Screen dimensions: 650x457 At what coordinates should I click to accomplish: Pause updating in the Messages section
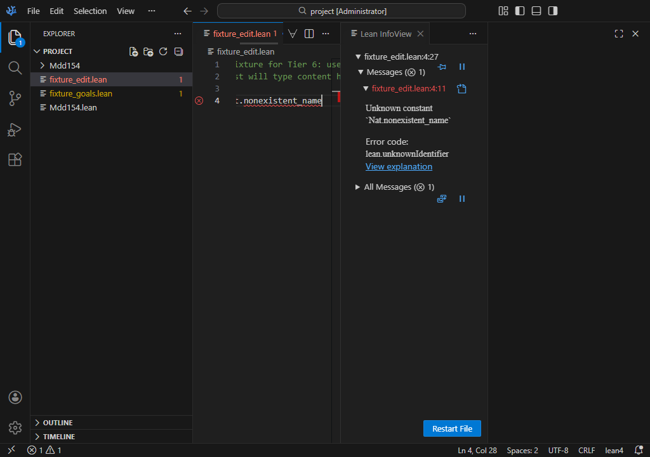point(462,67)
